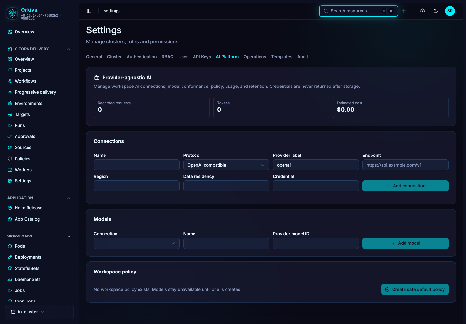This screenshot has width=466, height=324.
Task: Click the Policies shield icon
Action: (10, 159)
